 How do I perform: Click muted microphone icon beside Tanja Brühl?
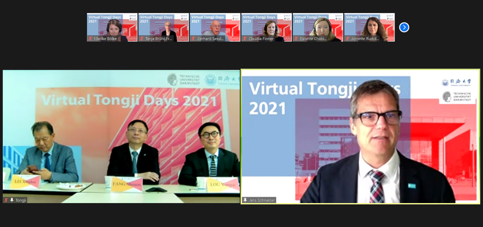click(x=142, y=39)
